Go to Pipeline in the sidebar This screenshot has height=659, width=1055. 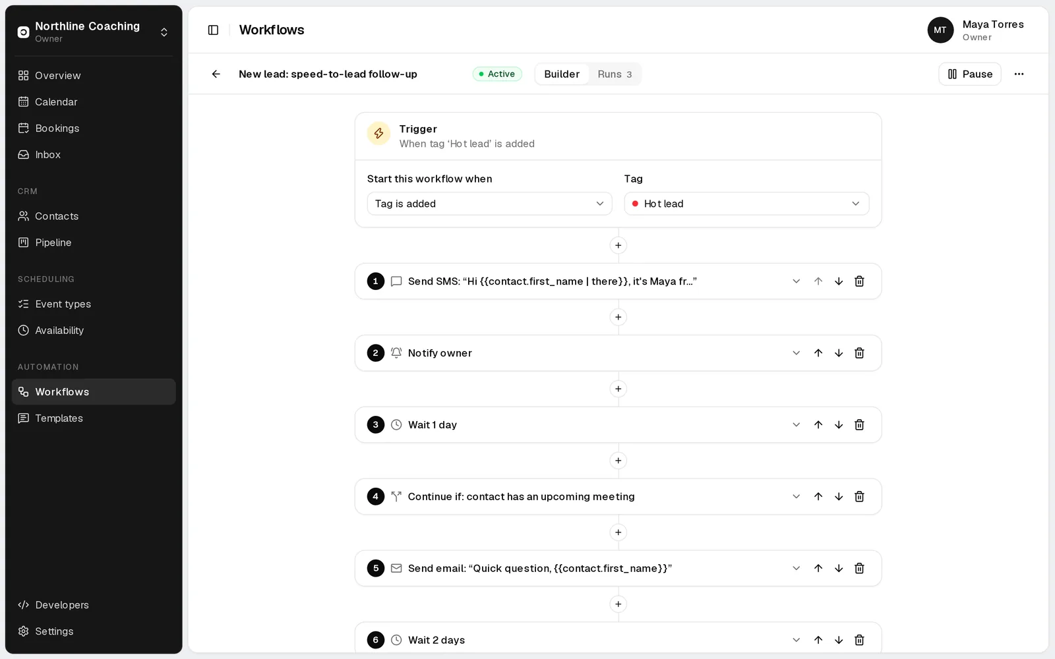coord(94,243)
